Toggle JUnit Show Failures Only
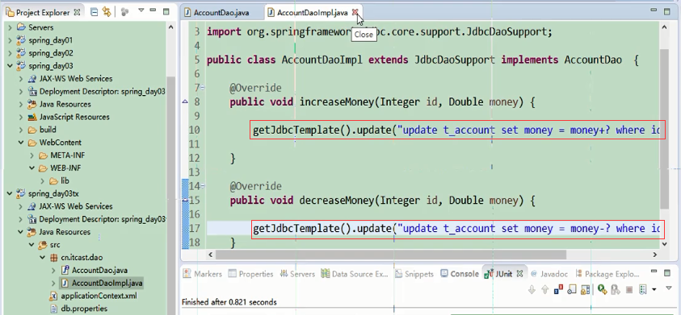 click(558, 289)
